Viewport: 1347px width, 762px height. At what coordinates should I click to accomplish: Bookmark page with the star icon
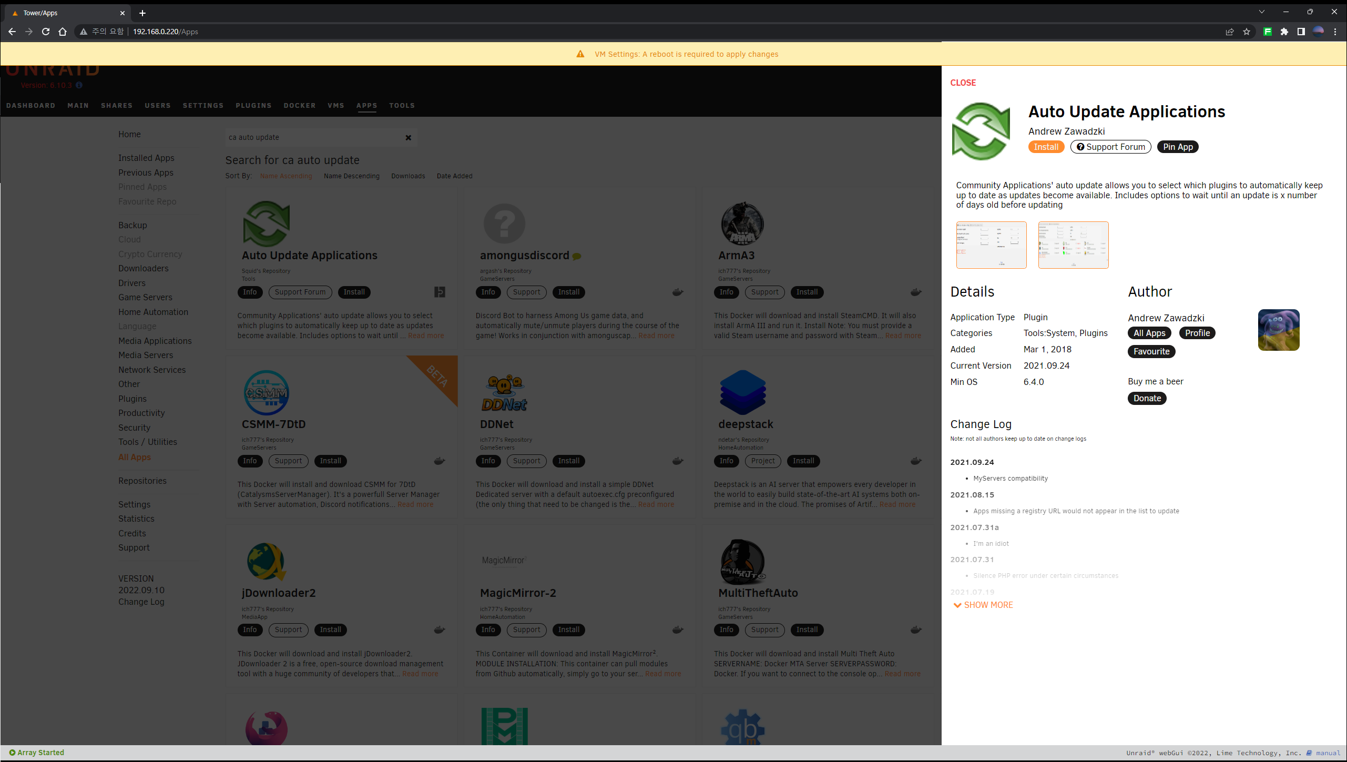point(1247,32)
